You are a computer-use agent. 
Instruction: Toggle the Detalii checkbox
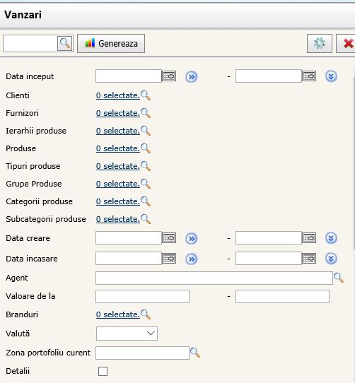103,371
